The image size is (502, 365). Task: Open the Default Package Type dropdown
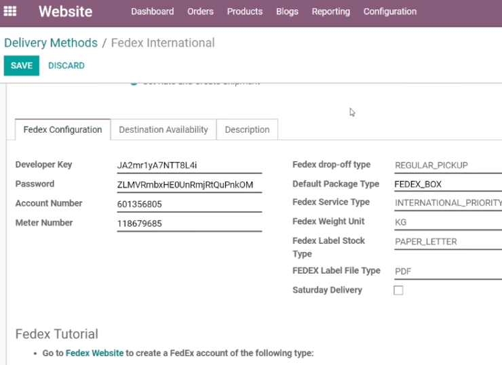(448, 184)
